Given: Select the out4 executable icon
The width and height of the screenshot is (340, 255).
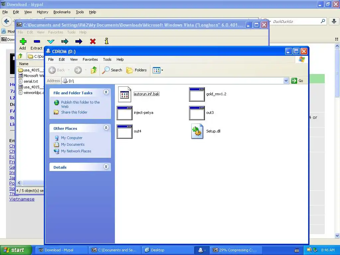Looking at the screenshot, I should (x=125, y=131).
